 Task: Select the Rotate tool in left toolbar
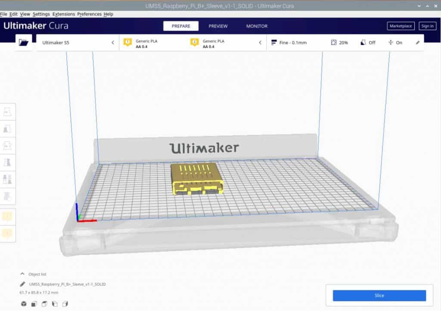pyautogui.click(x=7, y=146)
